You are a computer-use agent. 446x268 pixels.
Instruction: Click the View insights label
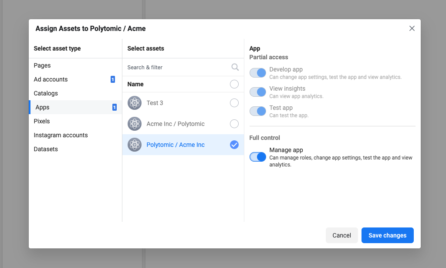coord(287,88)
